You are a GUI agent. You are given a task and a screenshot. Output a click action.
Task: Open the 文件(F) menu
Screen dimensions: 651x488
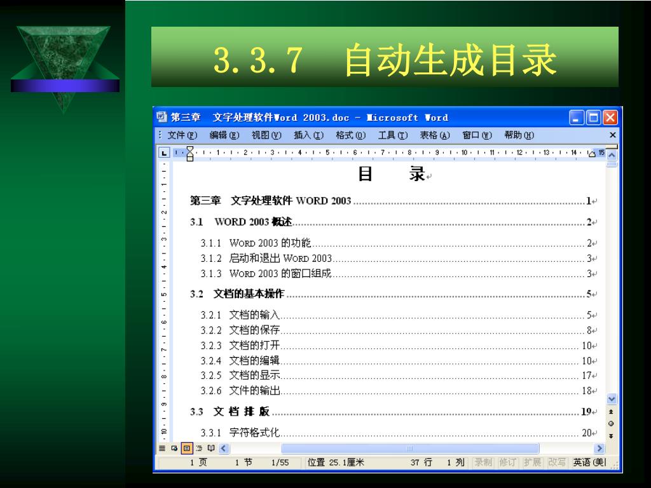tap(182, 135)
